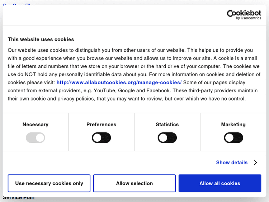
Task: Click the 'by Usercentrics' text under logo
Action: [249, 18]
